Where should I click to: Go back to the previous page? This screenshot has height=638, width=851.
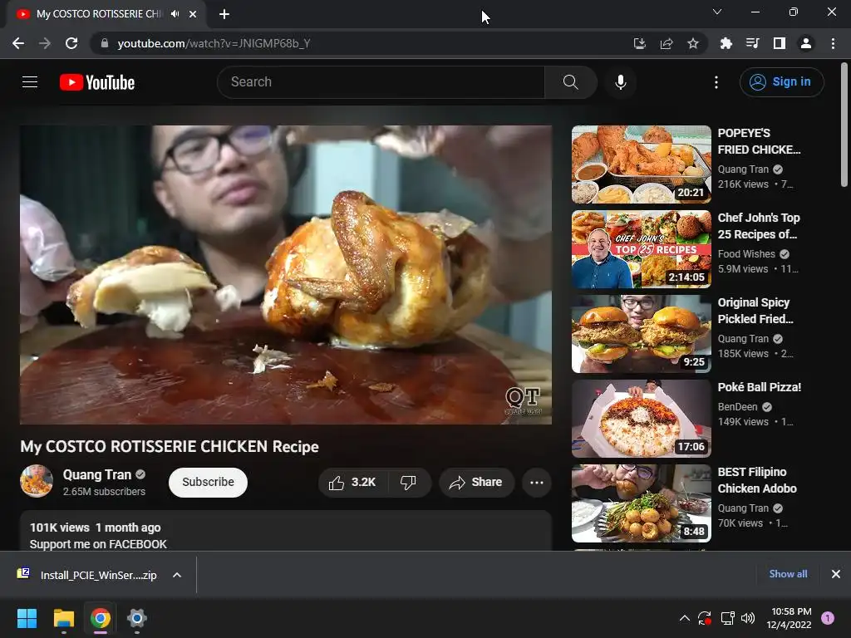[x=18, y=43]
